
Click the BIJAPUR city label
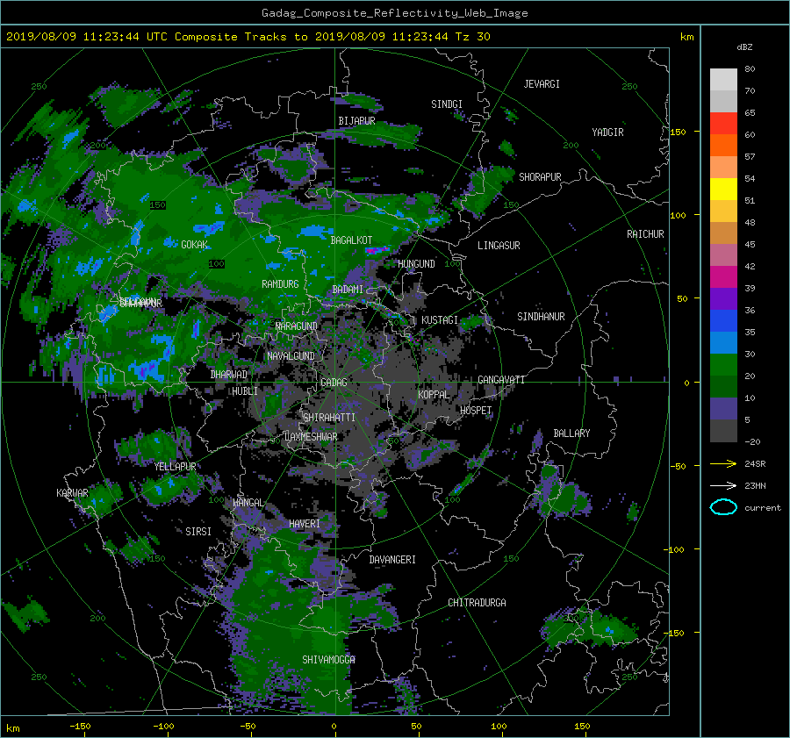coord(356,121)
